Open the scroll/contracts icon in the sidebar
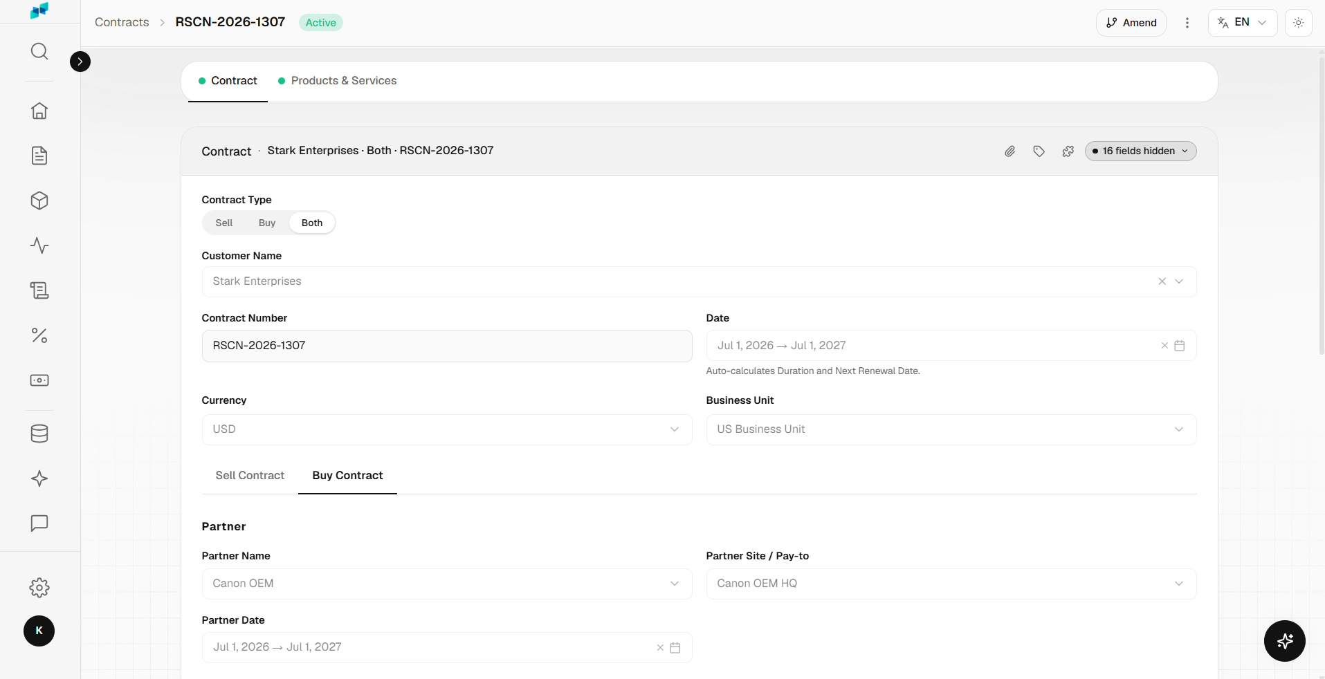 point(39,290)
